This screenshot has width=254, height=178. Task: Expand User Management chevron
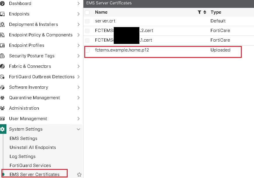(x=78, y=119)
